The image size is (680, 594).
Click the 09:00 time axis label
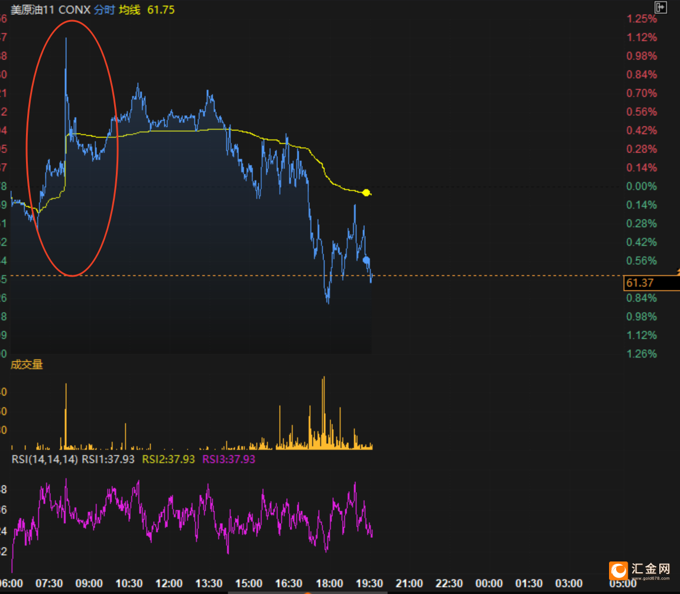tap(89, 583)
